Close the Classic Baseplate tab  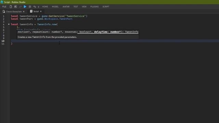[24, 12]
